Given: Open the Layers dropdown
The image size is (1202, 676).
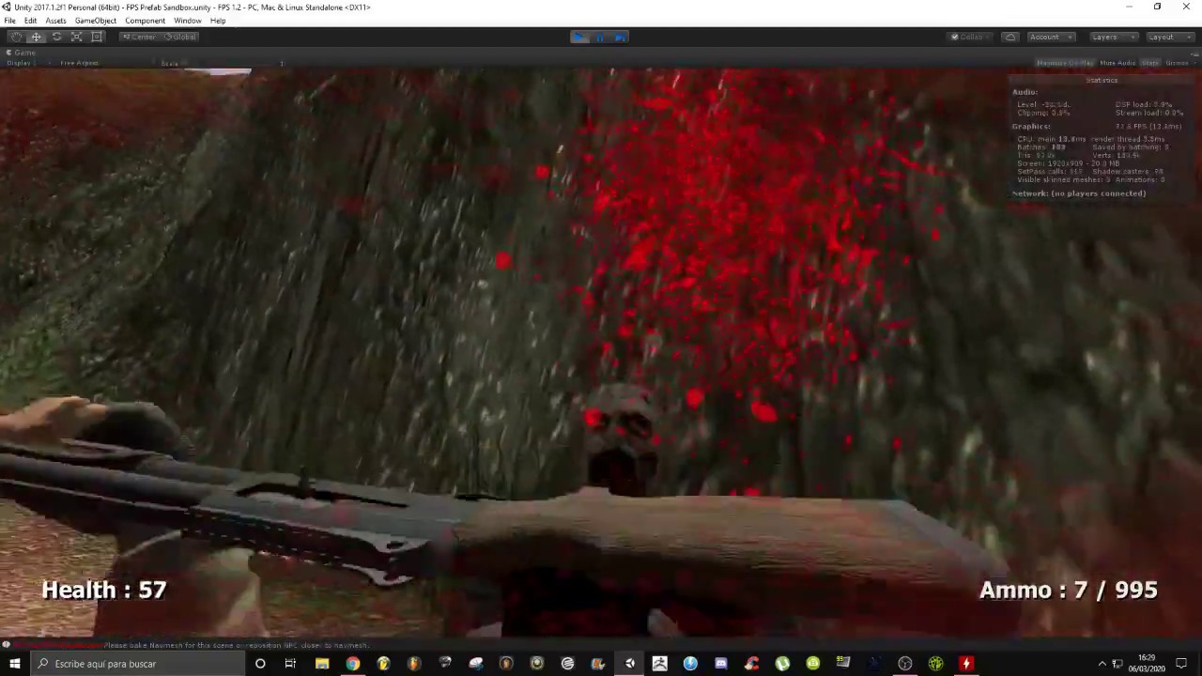Looking at the screenshot, I should [x=1114, y=37].
